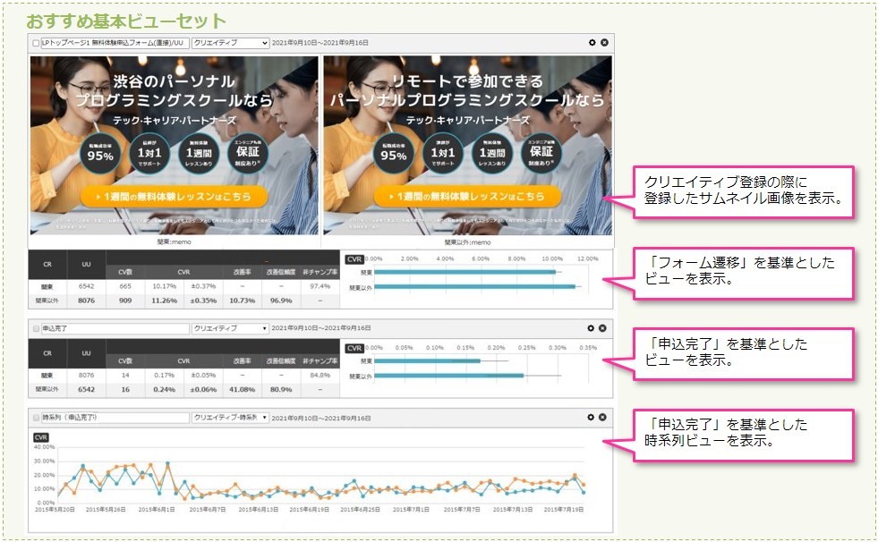Open gear settings of the 申込完了 panel
Viewport: 878px width, 542px height.
(590, 328)
